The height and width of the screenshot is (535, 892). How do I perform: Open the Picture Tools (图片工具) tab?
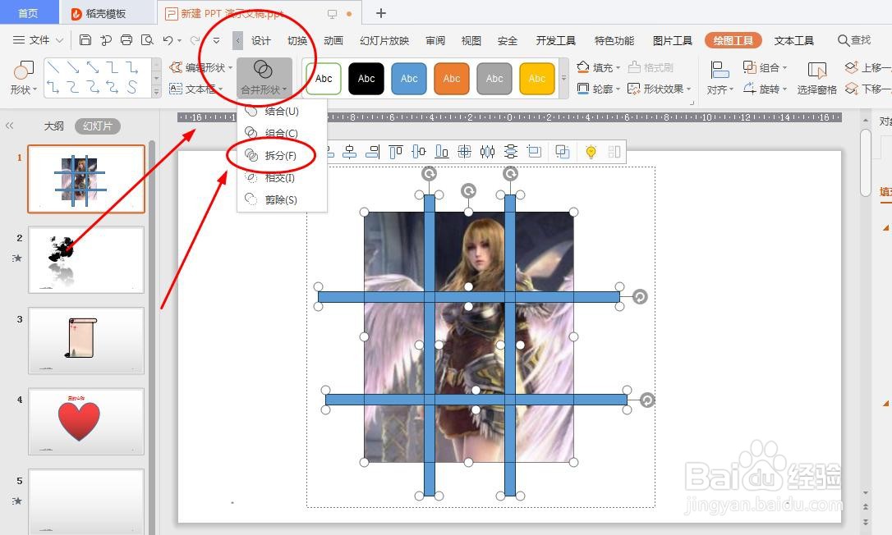click(x=673, y=40)
